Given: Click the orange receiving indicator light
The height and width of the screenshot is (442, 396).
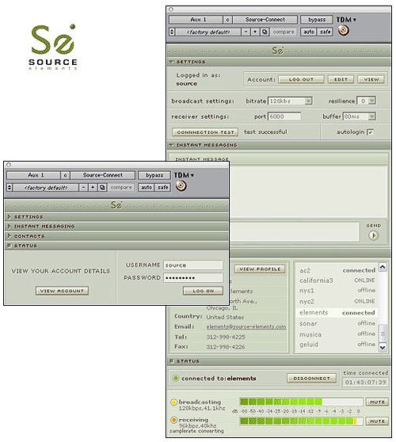Looking at the screenshot, I should coord(174,420).
